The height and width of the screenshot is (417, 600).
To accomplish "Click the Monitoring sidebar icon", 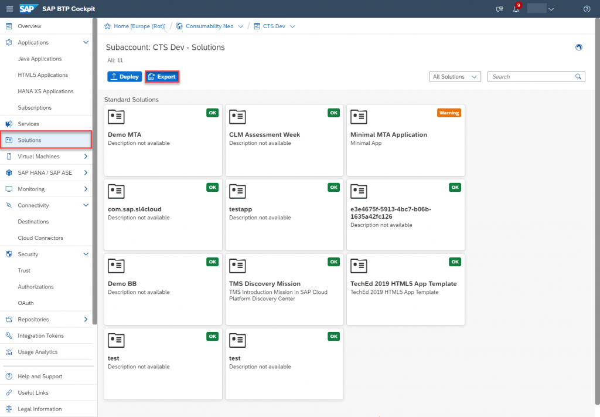I will (x=9, y=189).
